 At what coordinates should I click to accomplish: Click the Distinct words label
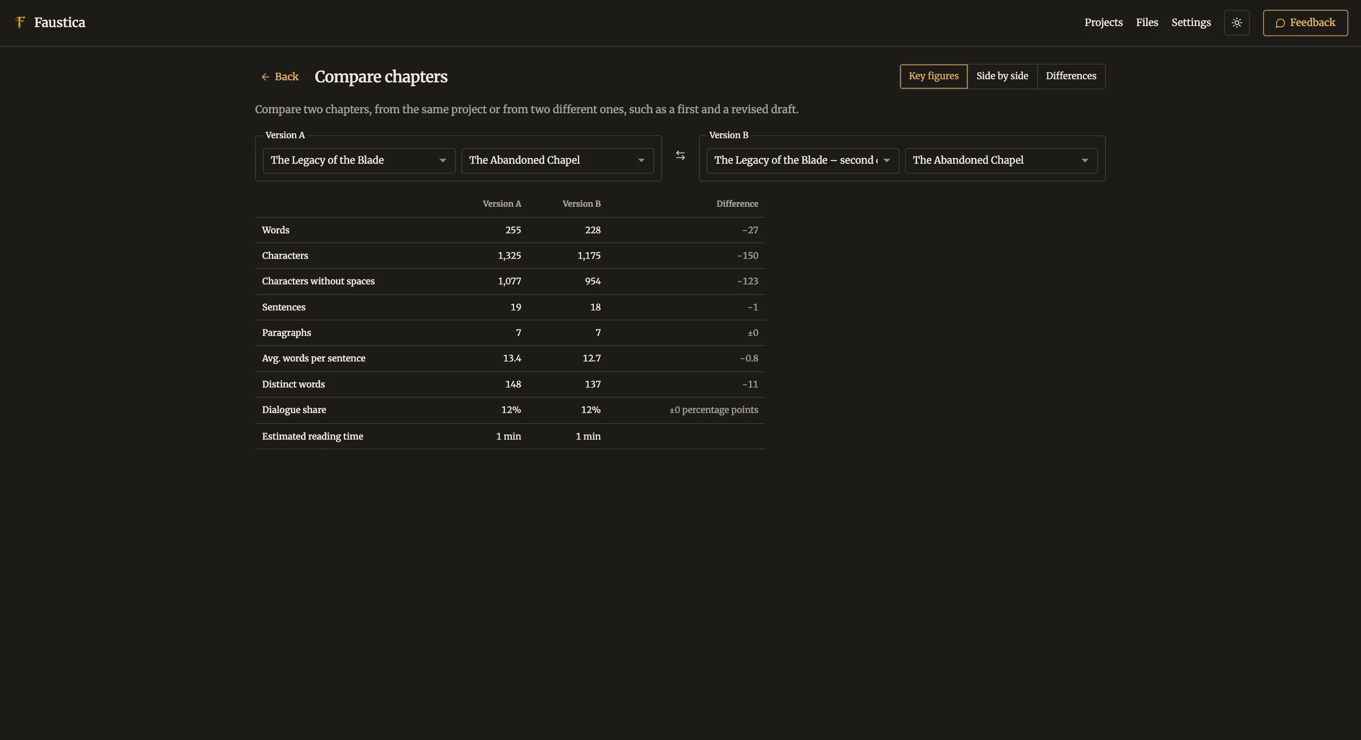pyautogui.click(x=293, y=384)
